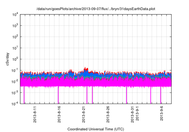This screenshot has height=132, width=189.
Task: Click the 10^3 y-axis tick label
Action: coord(15,26)
